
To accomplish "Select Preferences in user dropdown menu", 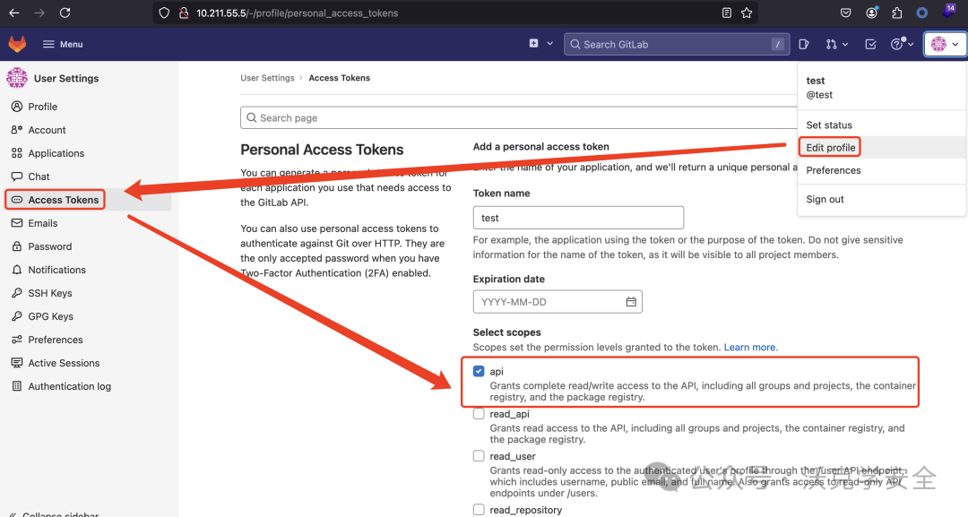I will (833, 170).
